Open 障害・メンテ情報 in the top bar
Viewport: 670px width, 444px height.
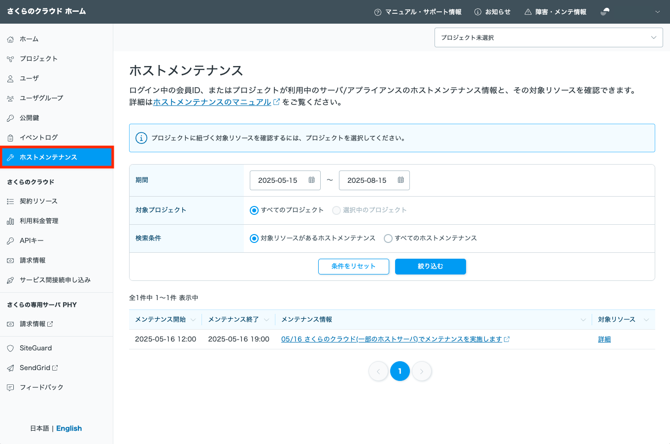pyautogui.click(x=555, y=11)
